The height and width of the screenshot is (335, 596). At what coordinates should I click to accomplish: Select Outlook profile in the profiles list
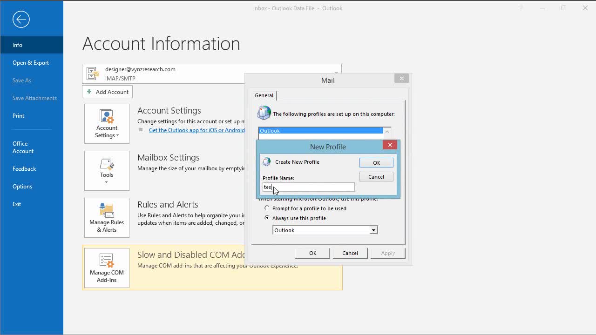point(321,131)
